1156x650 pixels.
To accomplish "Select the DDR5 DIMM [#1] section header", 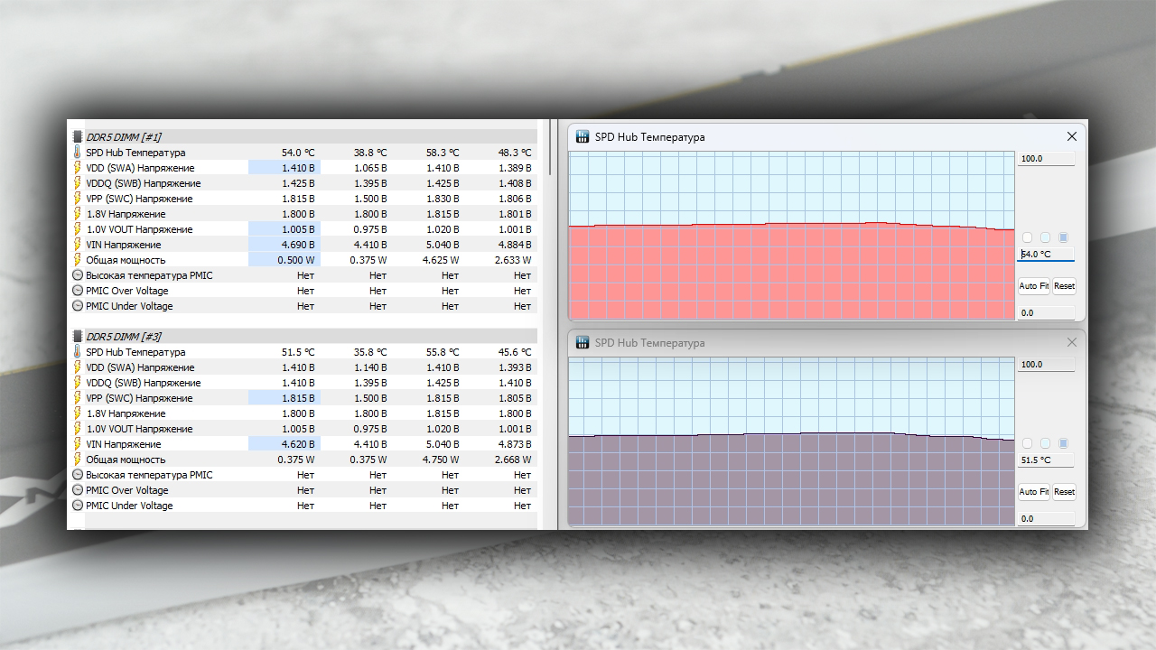I will (x=304, y=137).
